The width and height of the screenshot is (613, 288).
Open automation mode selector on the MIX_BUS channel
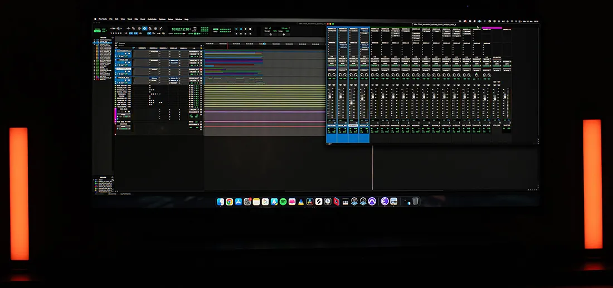(x=486, y=65)
